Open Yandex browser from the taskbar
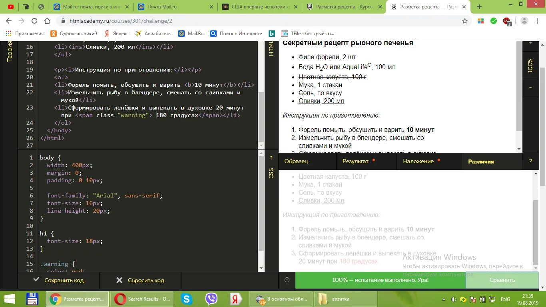 (235, 299)
